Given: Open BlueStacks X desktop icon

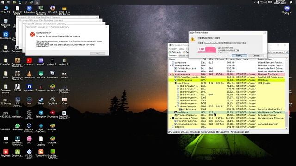Looking at the screenshot, I should pyautogui.click(x=52, y=128).
